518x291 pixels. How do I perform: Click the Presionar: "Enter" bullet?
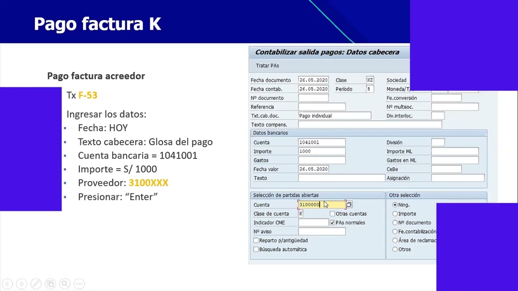[x=118, y=197]
